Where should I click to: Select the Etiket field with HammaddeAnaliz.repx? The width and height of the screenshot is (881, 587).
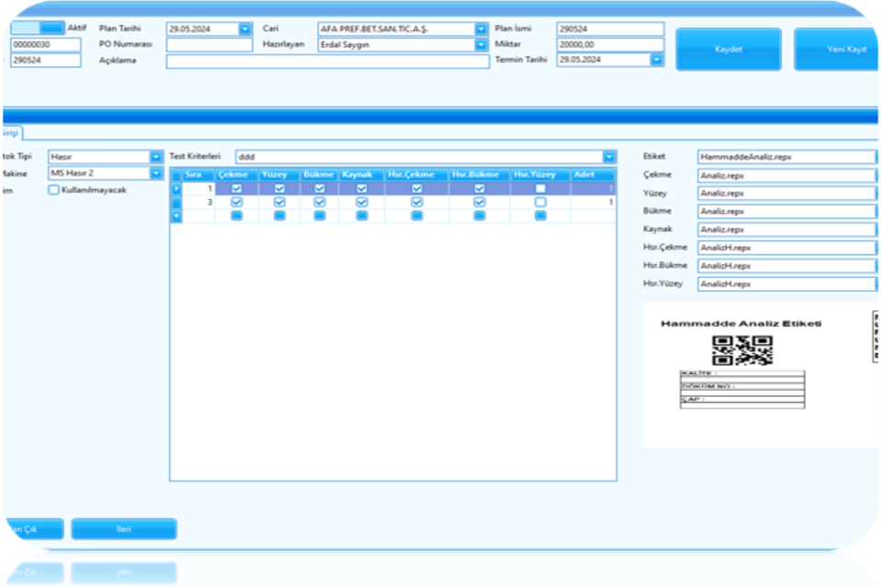coord(785,157)
